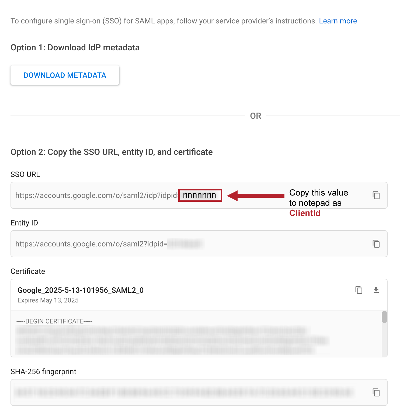Select the highlighted idpid value in SSO URL
Screen dimensions: 400x418
pos(200,195)
